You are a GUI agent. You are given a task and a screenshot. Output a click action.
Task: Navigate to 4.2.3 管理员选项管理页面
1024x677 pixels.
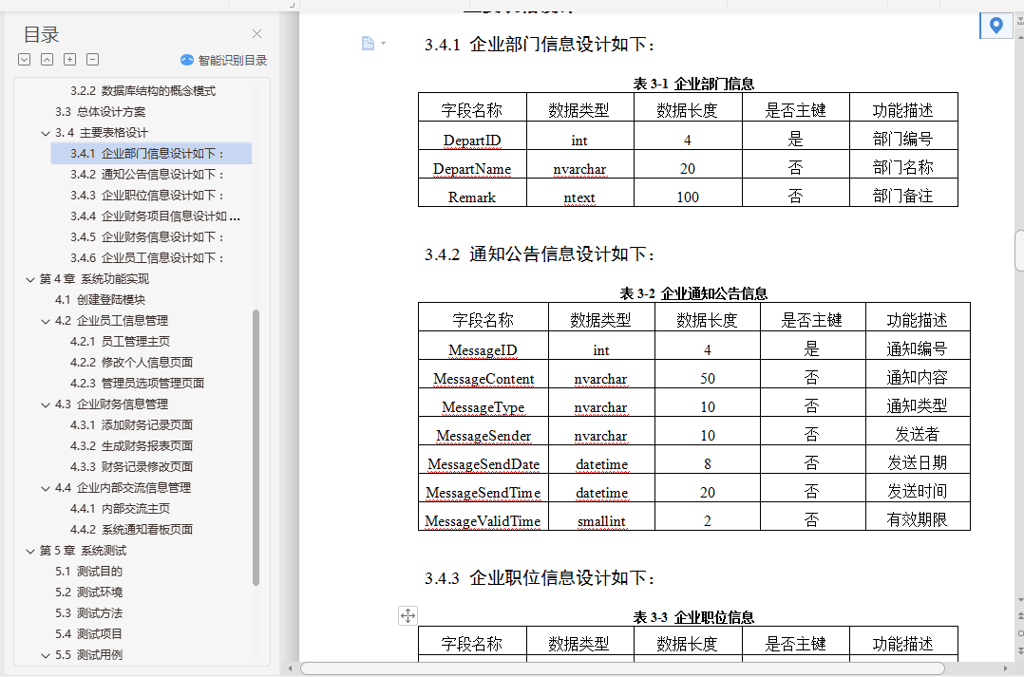pyautogui.click(x=137, y=384)
